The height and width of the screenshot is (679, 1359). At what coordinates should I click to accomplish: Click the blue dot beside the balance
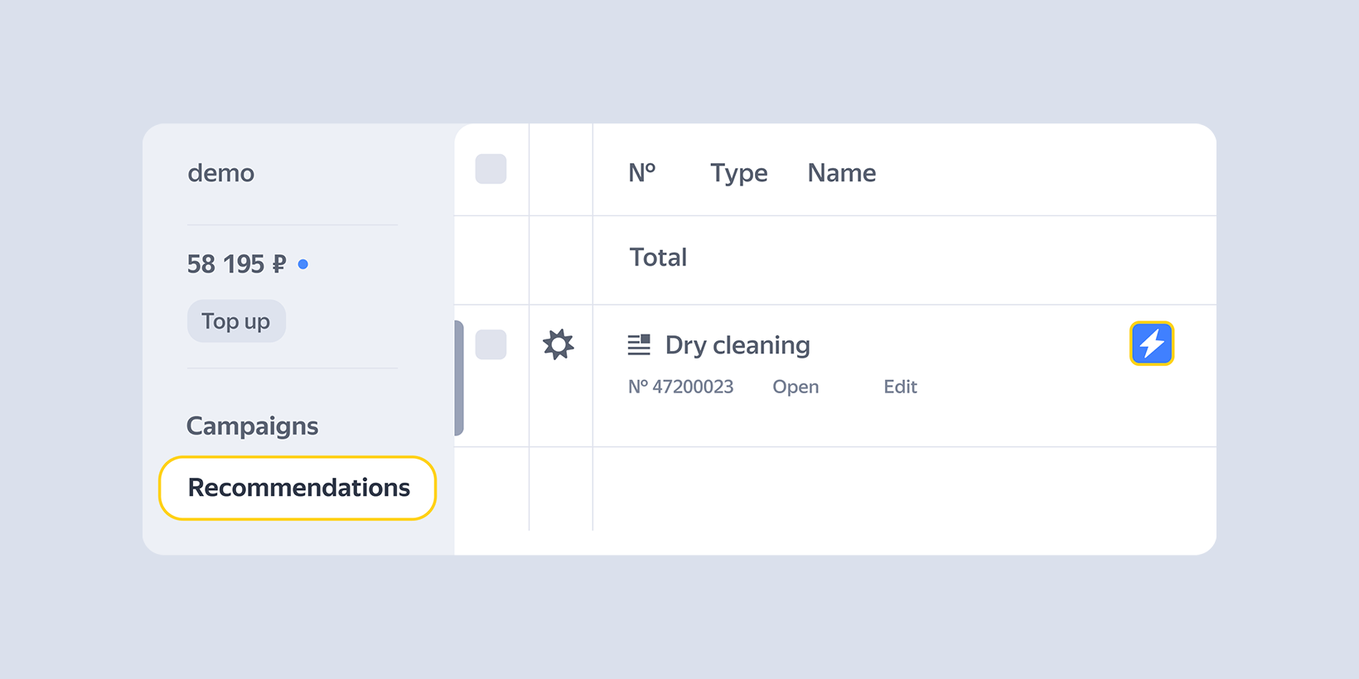click(303, 264)
